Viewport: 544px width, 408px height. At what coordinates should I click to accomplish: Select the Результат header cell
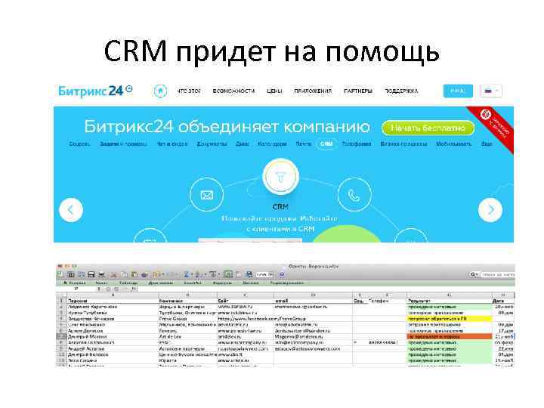pyautogui.click(x=450, y=301)
